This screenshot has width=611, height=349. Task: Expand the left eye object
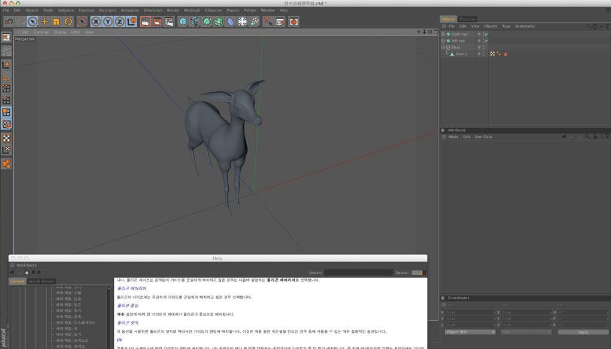pos(443,41)
